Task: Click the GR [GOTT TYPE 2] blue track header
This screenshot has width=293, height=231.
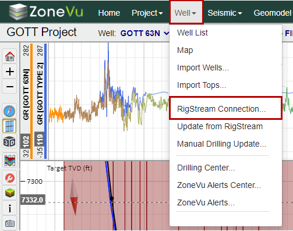Action: 40,94
